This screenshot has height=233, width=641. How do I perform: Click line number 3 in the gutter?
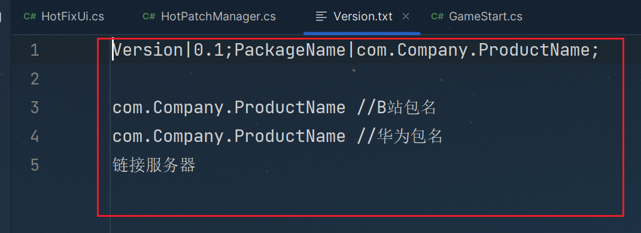[35, 107]
